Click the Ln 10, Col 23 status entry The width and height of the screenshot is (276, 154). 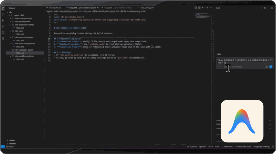click(192, 147)
